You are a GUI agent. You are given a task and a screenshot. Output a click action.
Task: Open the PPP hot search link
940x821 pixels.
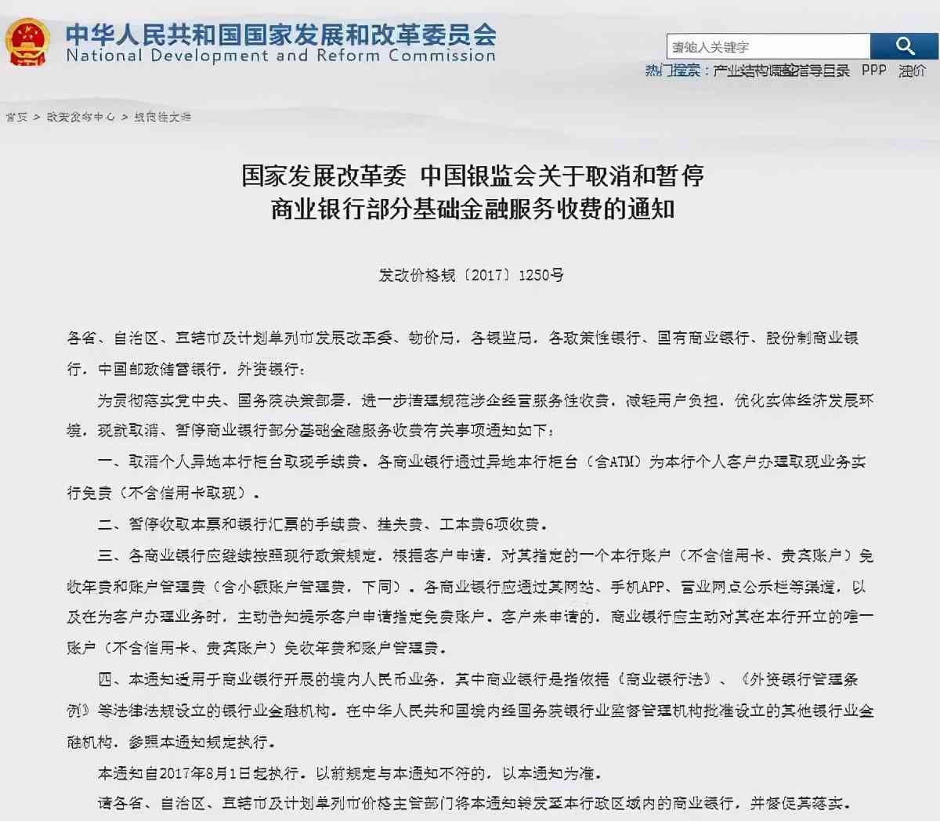(x=873, y=71)
